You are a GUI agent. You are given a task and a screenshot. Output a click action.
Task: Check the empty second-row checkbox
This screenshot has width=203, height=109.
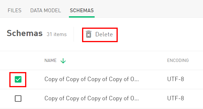coord(18,99)
